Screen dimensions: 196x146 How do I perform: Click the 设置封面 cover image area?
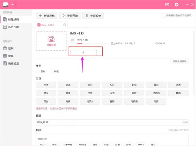51,41
